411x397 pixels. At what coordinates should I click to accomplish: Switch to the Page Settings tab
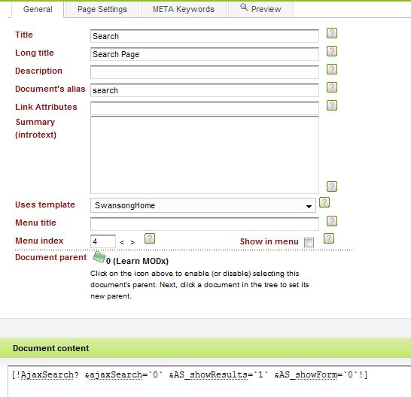coord(102,9)
